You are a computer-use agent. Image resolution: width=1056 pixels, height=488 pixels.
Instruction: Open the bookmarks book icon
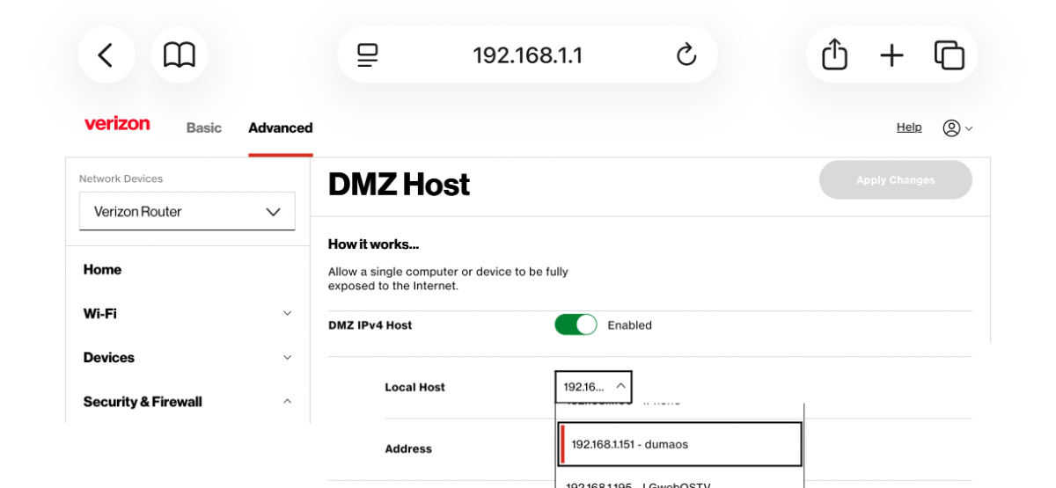pos(180,55)
